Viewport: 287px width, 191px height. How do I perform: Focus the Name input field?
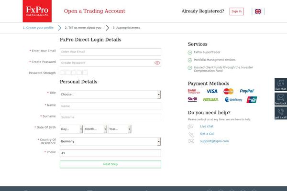[110, 106]
